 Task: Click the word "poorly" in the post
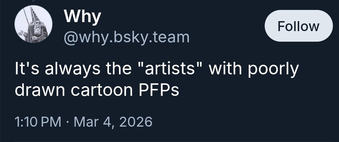(274, 70)
